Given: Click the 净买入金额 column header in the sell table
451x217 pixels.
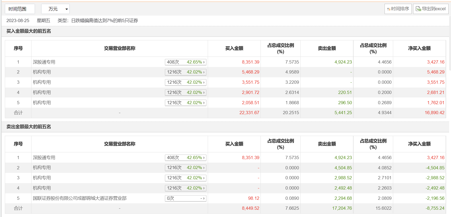Looking at the screenshot, I should [x=419, y=144].
